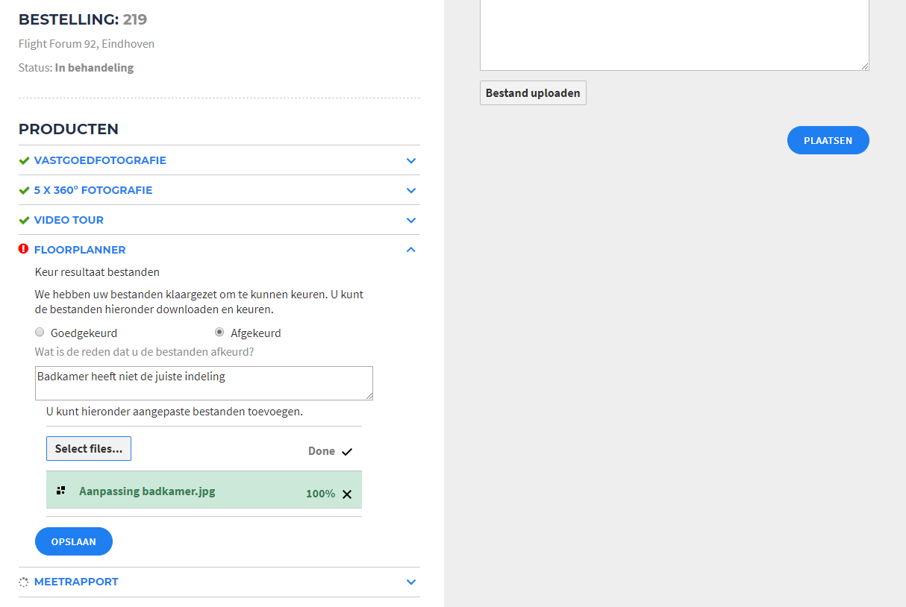Click the green checkmark beside Video Tour
Image resolution: width=906 pixels, height=607 pixels.
[24, 220]
